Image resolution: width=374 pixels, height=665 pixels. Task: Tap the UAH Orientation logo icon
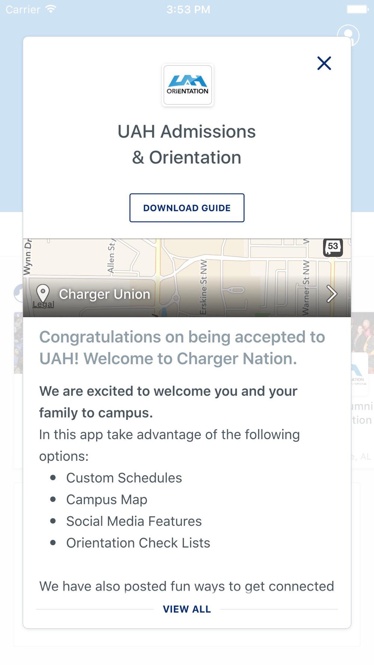coord(187,85)
